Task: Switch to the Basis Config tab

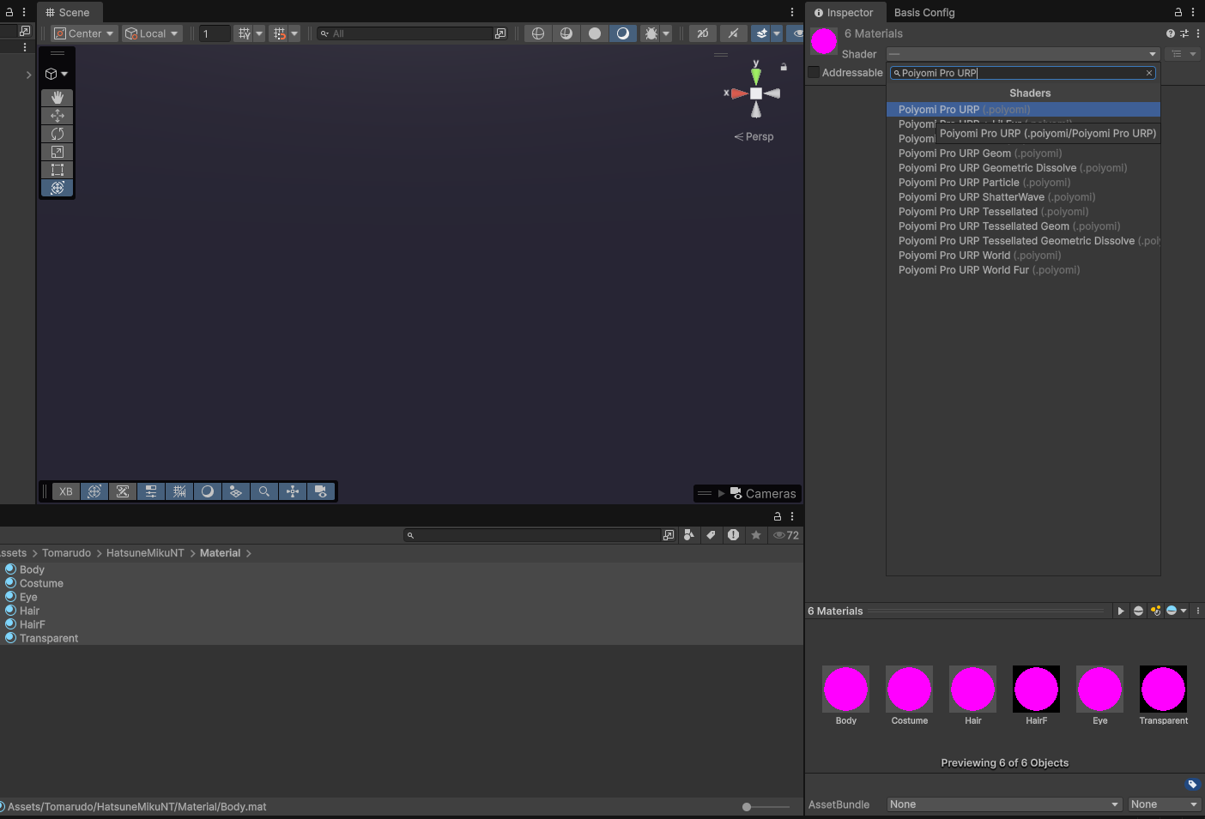Action: (923, 12)
